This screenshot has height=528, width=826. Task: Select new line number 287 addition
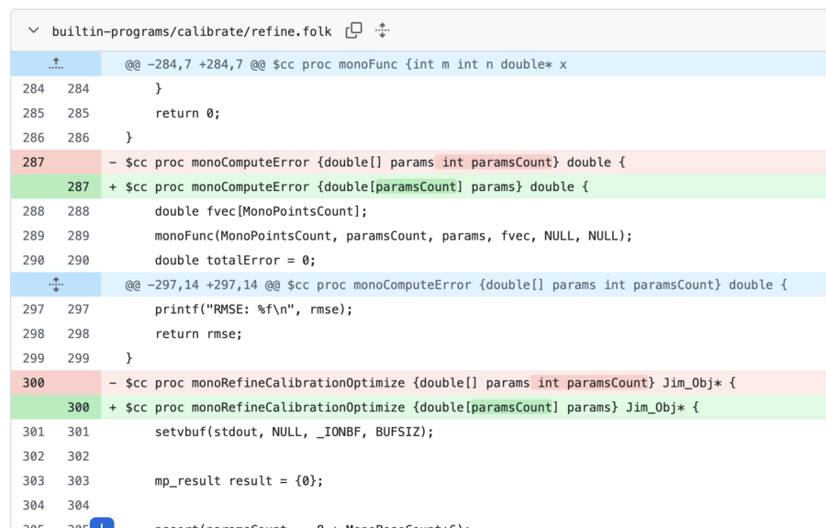[x=78, y=186]
